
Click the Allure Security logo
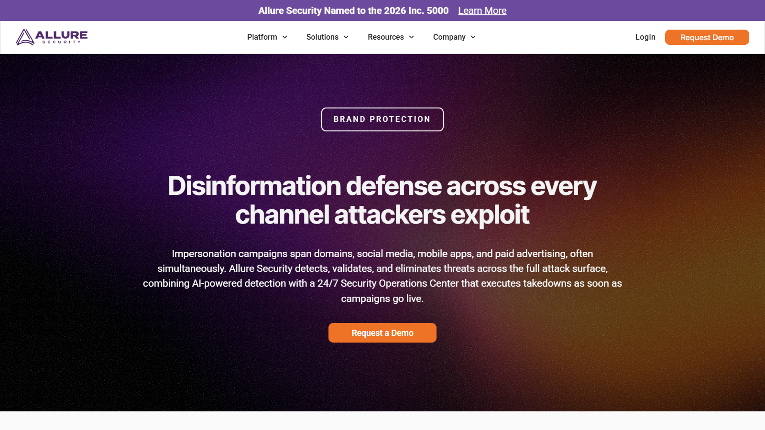pos(52,37)
